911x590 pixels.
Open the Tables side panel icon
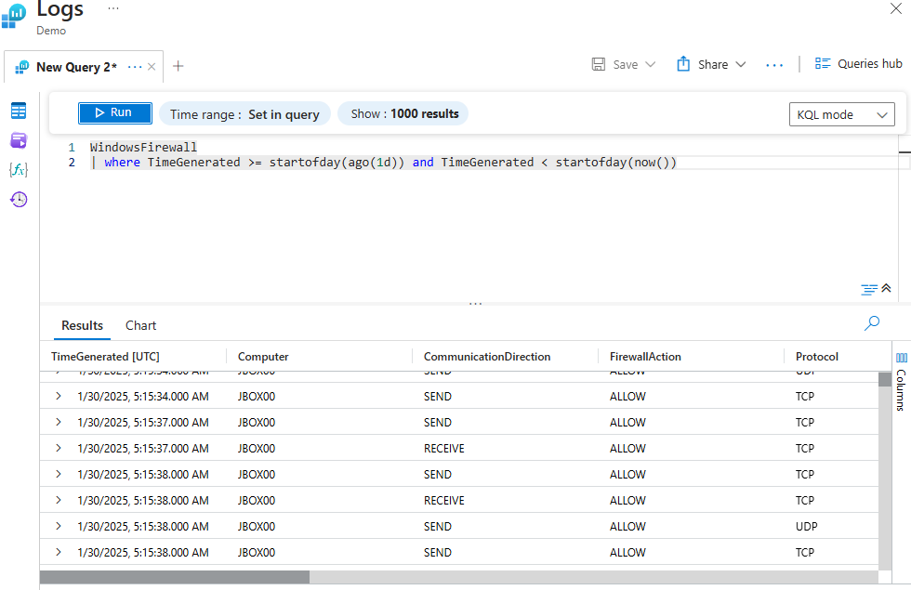tap(19, 111)
